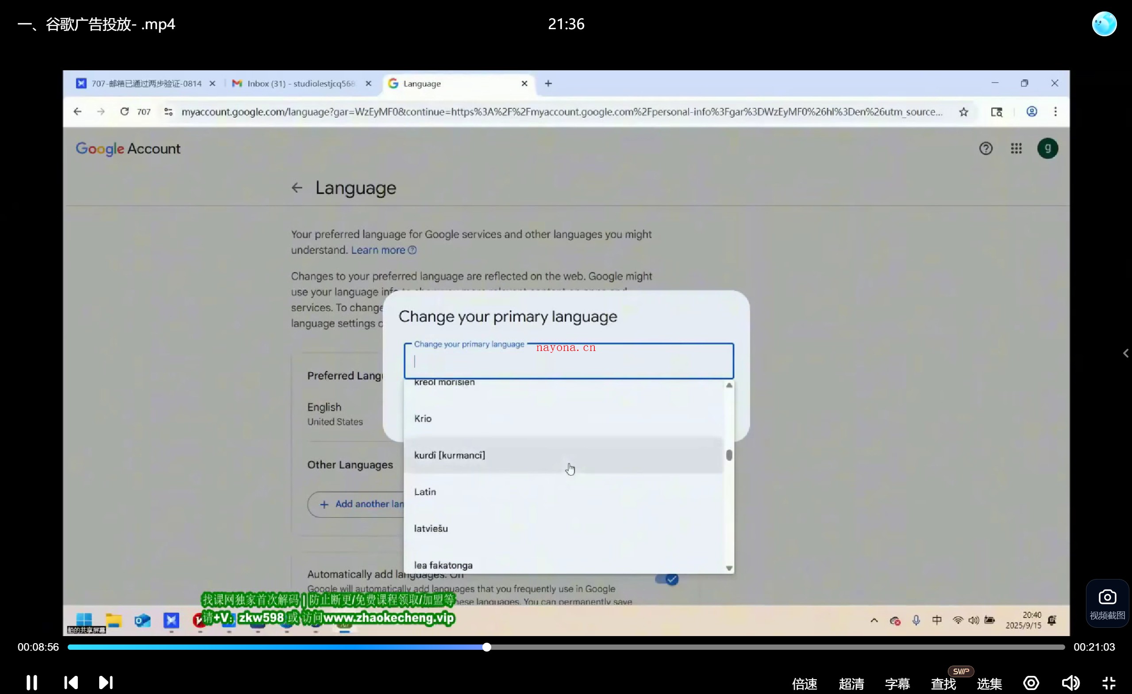The image size is (1132, 694).
Task: Pick latviešu from the language list
Action: [x=564, y=528]
